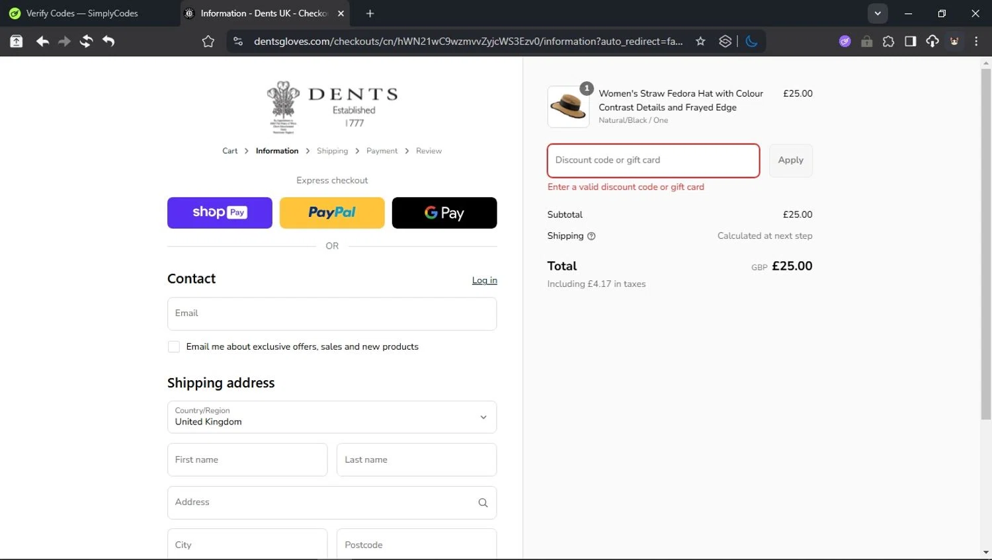Click the Payment breadcrumb step

point(382,151)
